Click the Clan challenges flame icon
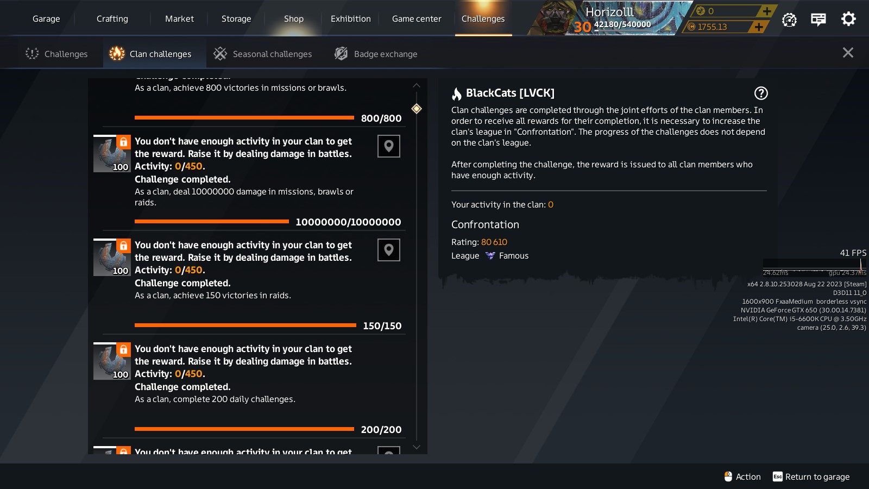The image size is (869, 489). (x=117, y=53)
